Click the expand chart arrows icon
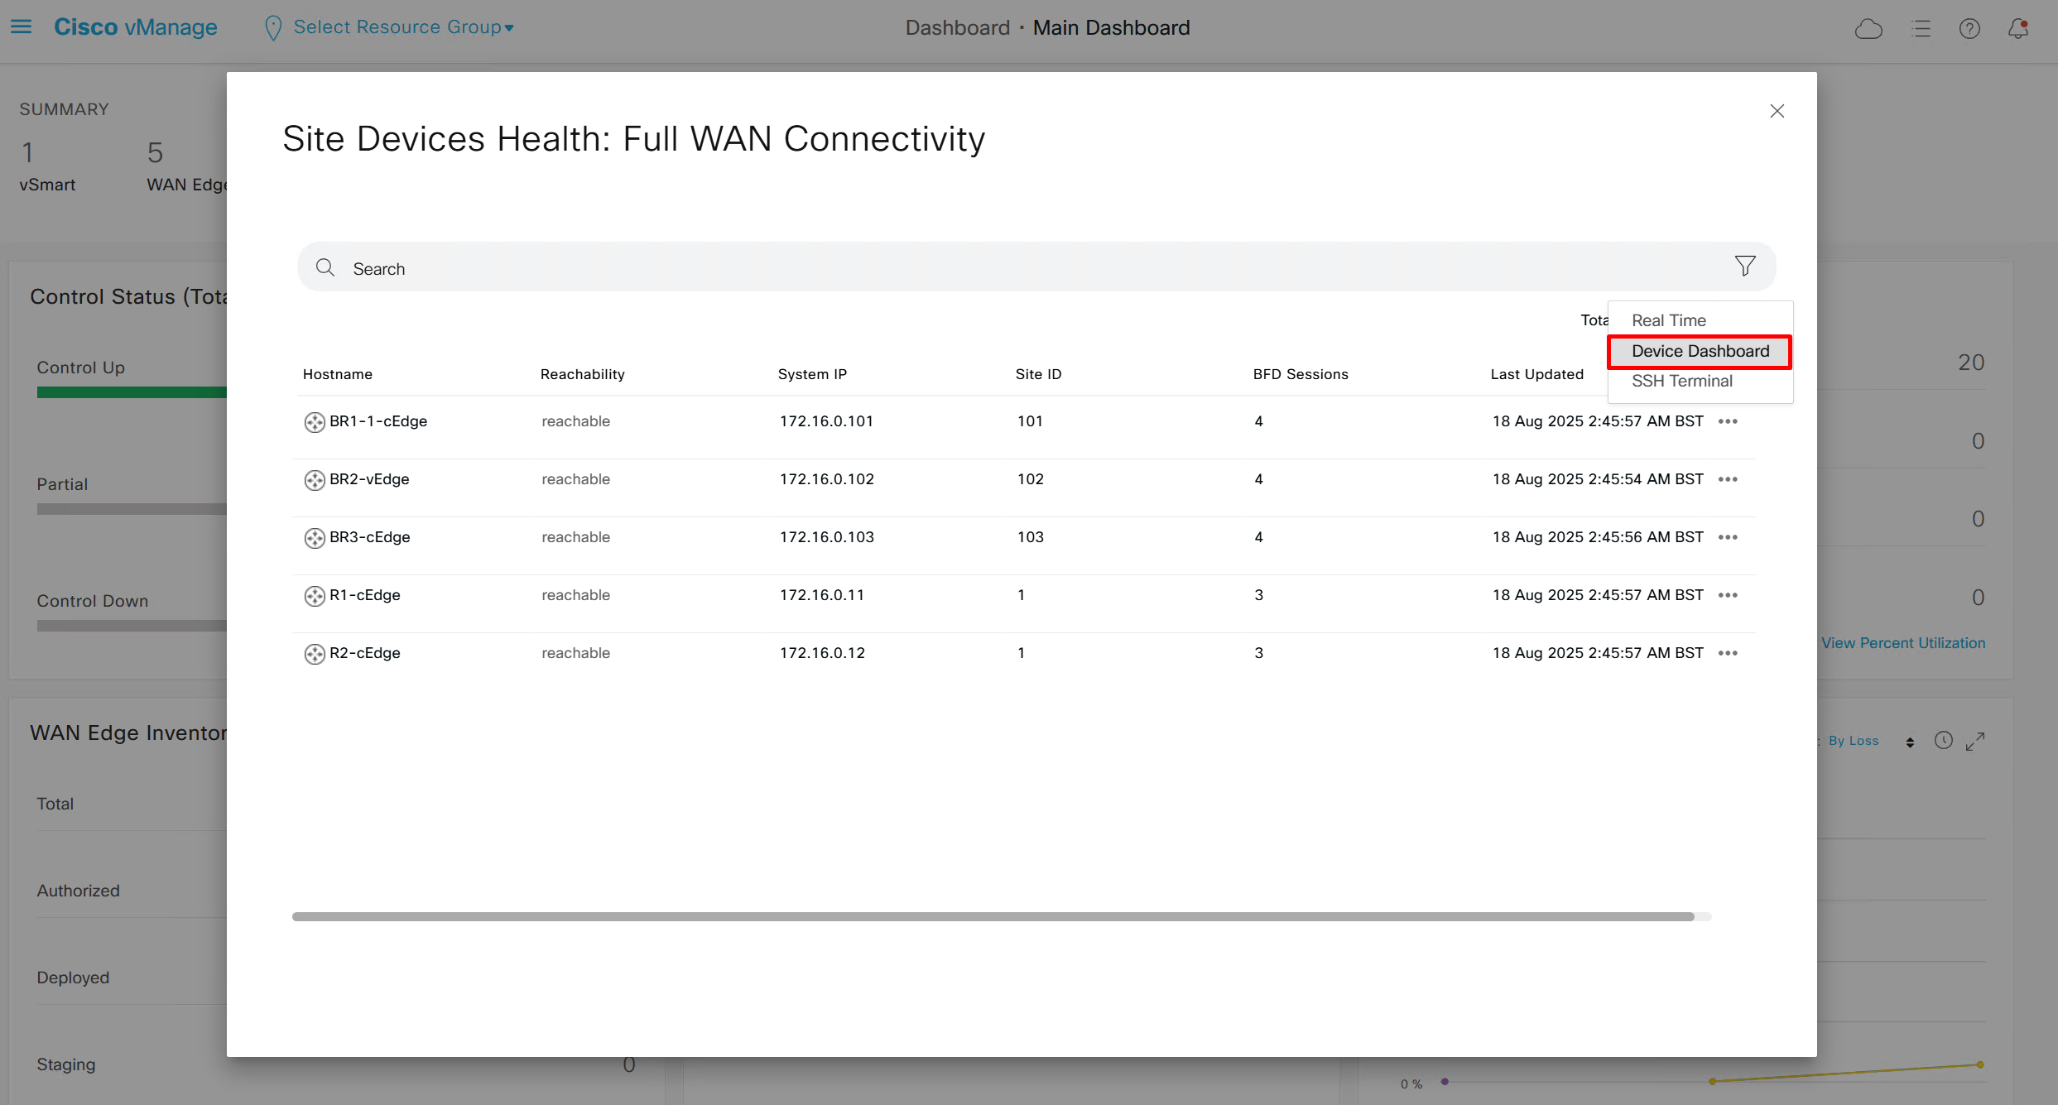Image resolution: width=2058 pixels, height=1105 pixels. click(x=1975, y=742)
